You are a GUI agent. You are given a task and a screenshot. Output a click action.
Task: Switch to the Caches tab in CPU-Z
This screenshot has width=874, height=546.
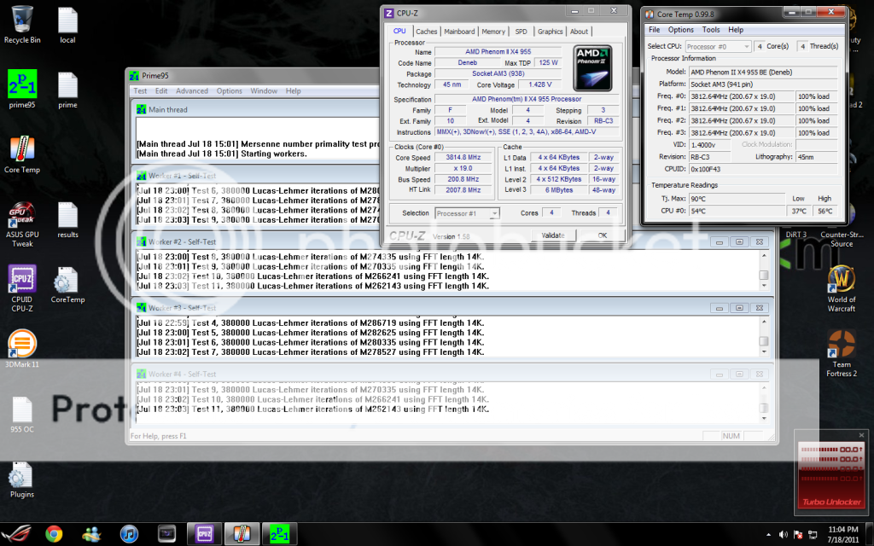[427, 32]
